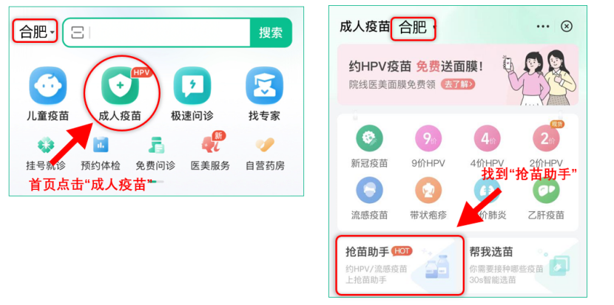The image size is (614, 305).
Task: Open the 找专家 find expert icon
Action: pos(264,86)
